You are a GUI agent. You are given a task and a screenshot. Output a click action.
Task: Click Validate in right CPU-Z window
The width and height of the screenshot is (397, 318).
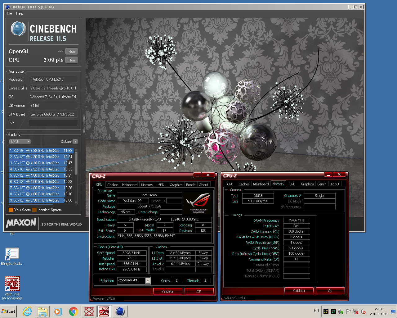[x=299, y=291]
